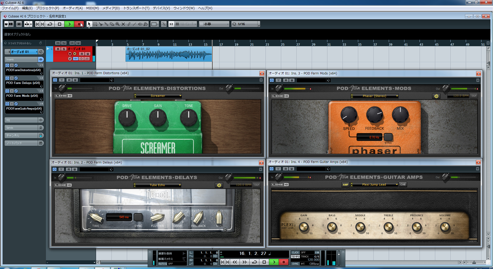Select the Erase tool

(112, 24)
